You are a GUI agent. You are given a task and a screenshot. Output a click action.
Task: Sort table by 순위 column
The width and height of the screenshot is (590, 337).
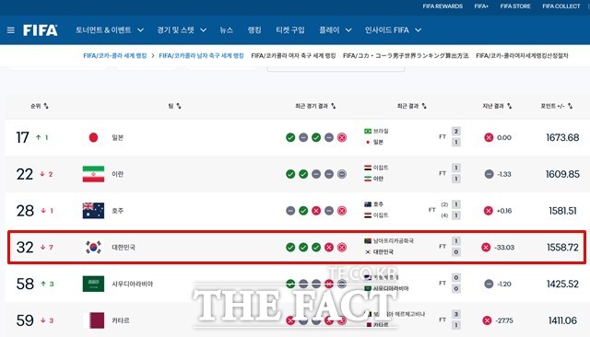(x=40, y=106)
